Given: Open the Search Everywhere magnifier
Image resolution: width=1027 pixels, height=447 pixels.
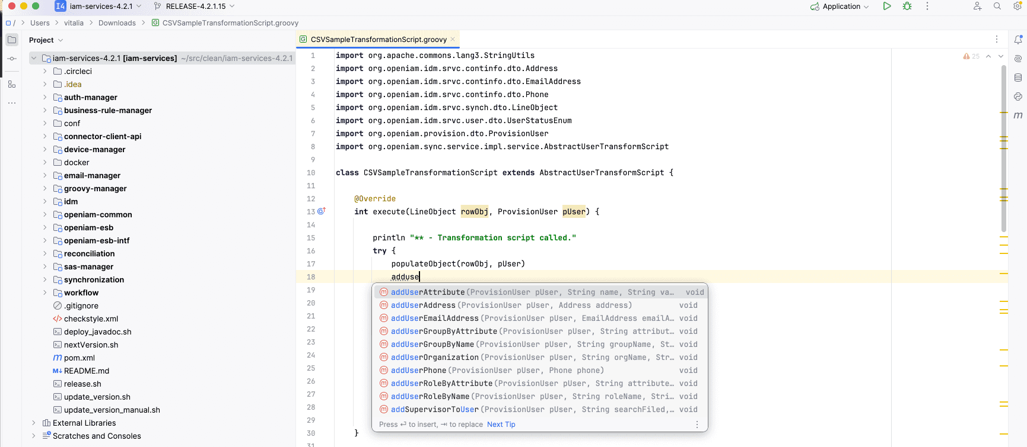Looking at the screenshot, I should click(997, 7).
